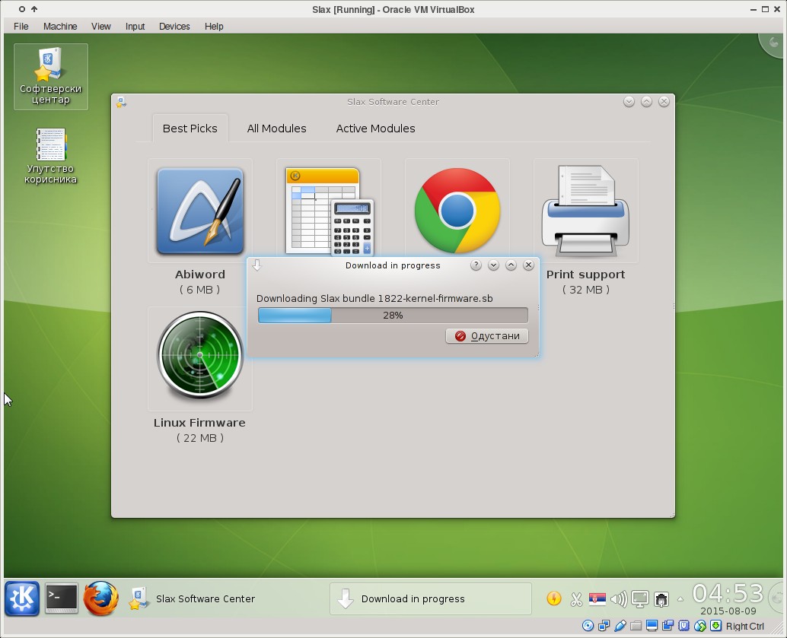Open the volume speaker tray icon
The image size is (787, 638).
pos(618,599)
